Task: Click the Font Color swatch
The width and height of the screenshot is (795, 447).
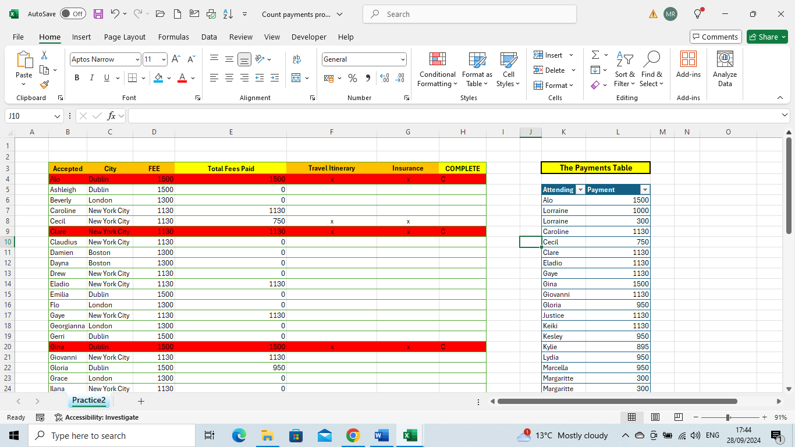Action: pos(182,77)
